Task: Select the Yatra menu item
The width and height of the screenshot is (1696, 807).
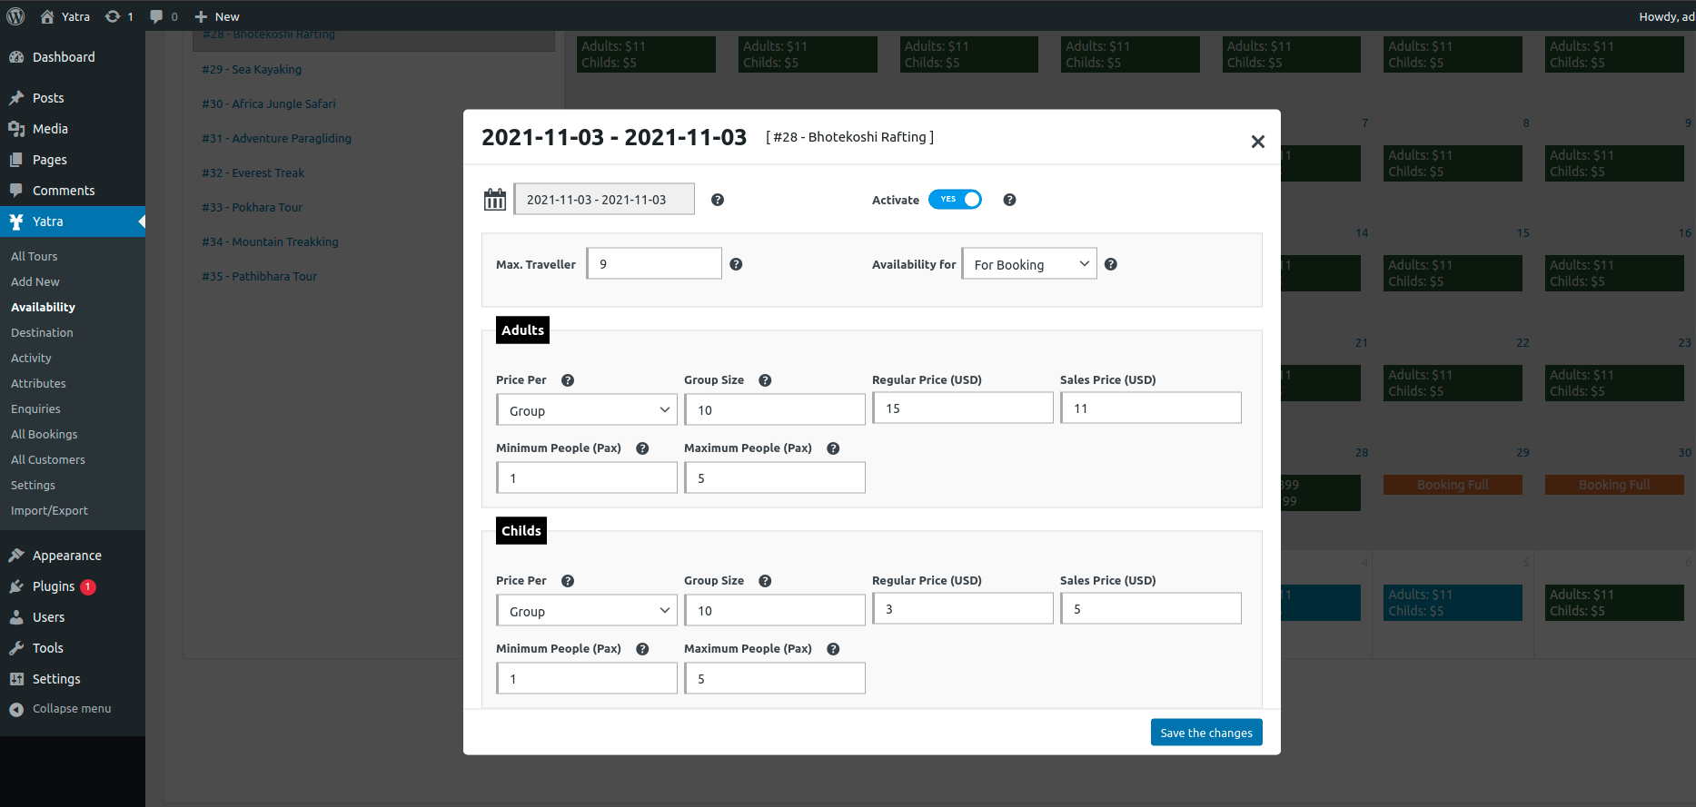Action: click(x=73, y=221)
